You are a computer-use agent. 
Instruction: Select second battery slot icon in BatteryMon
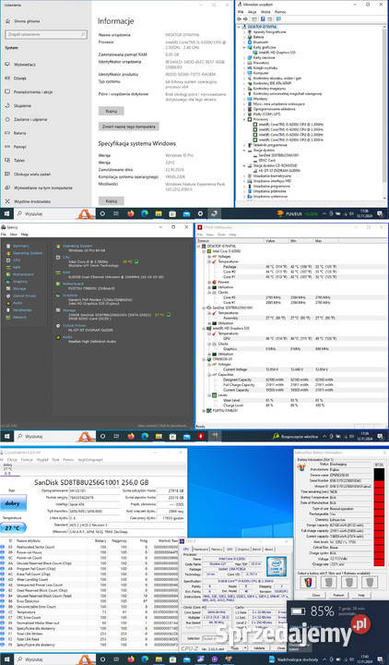click(x=328, y=582)
